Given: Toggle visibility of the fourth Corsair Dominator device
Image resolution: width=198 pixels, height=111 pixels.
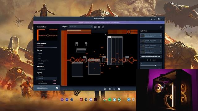Looking at the screenshot, I should click(x=160, y=51).
